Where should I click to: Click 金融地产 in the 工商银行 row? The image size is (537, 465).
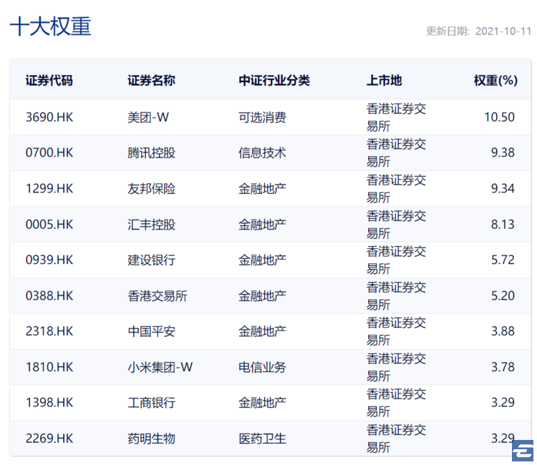(x=262, y=403)
